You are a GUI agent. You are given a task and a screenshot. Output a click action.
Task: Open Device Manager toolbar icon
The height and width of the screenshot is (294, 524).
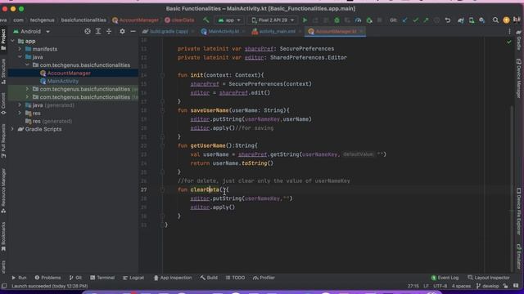click(472, 20)
